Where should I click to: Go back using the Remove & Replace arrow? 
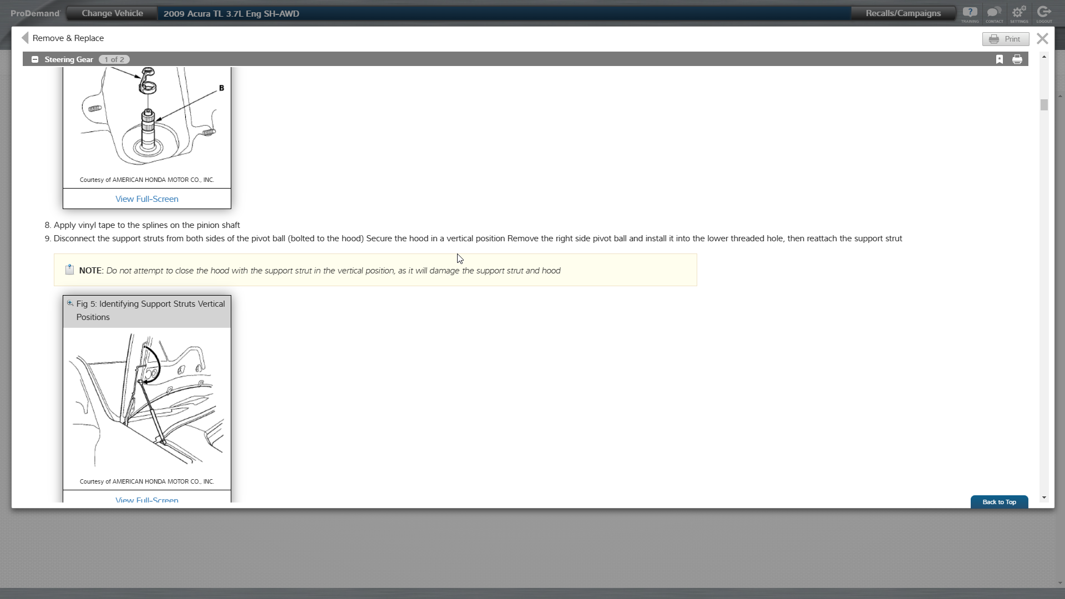[25, 38]
